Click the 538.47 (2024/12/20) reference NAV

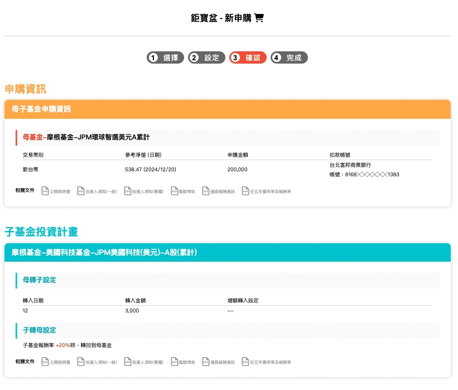pyautogui.click(x=151, y=170)
